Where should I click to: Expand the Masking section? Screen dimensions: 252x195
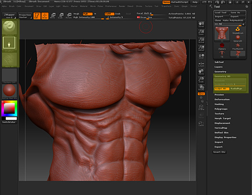(x=219, y=104)
